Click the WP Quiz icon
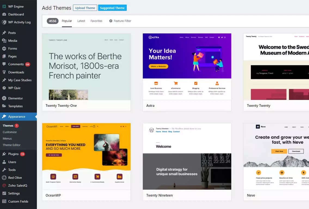The width and height of the screenshot is (309, 209). coord(4,88)
